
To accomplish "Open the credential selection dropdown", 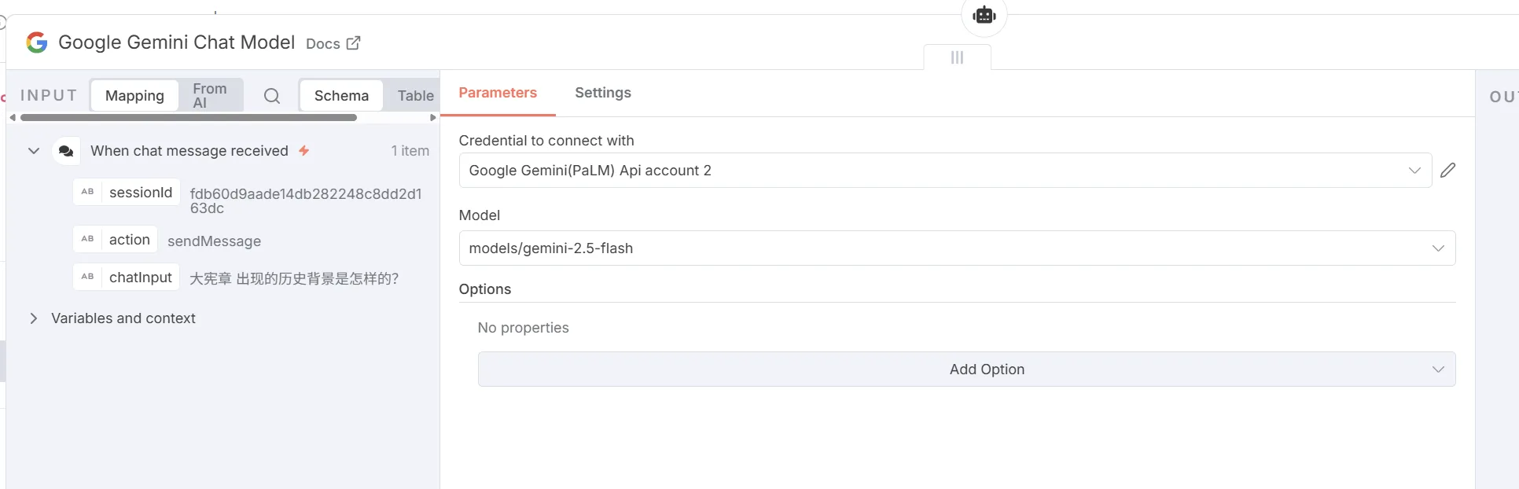I will pyautogui.click(x=945, y=171).
